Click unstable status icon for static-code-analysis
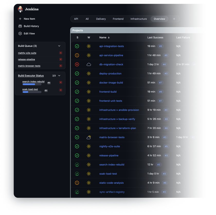 point(77,183)
